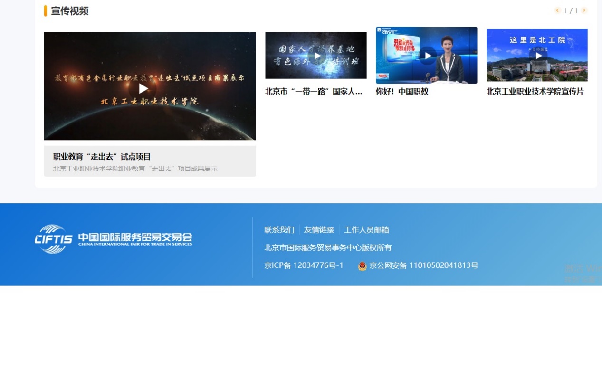Click the 1 / 1 page indicator
Viewport: 602px width, 378px height.
click(571, 10)
